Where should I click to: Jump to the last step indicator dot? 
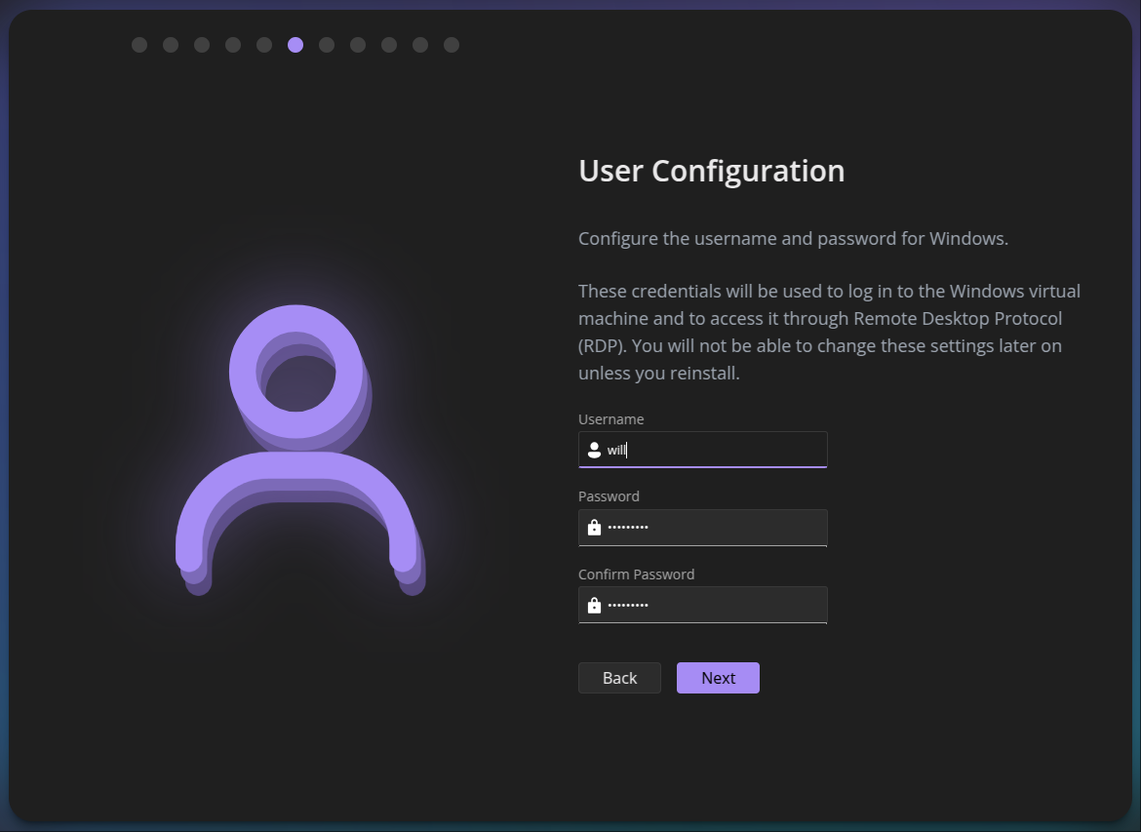pos(452,45)
